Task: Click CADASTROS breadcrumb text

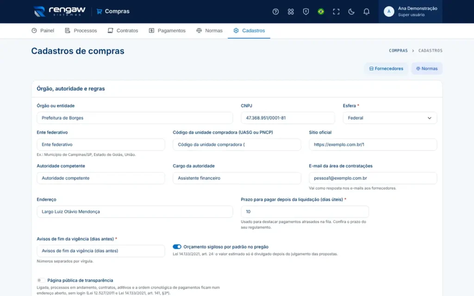Action: tap(430, 51)
